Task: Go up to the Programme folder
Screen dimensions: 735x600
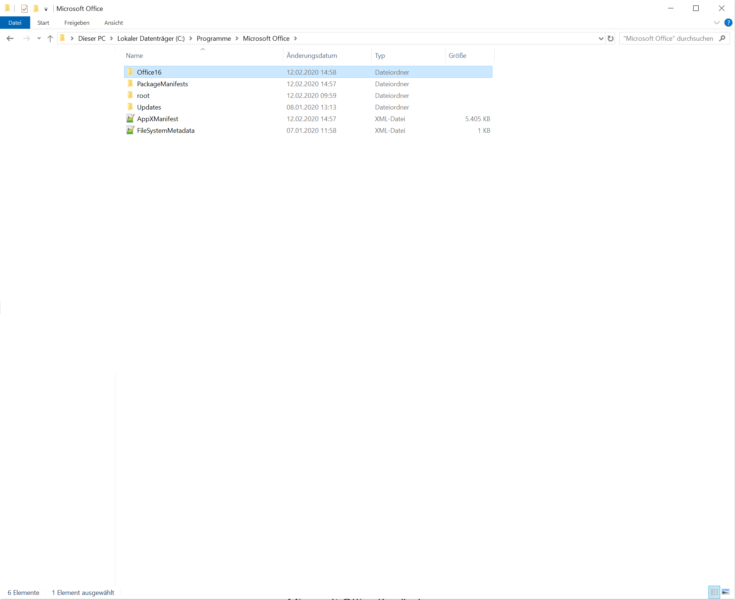Action: tap(50, 38)
